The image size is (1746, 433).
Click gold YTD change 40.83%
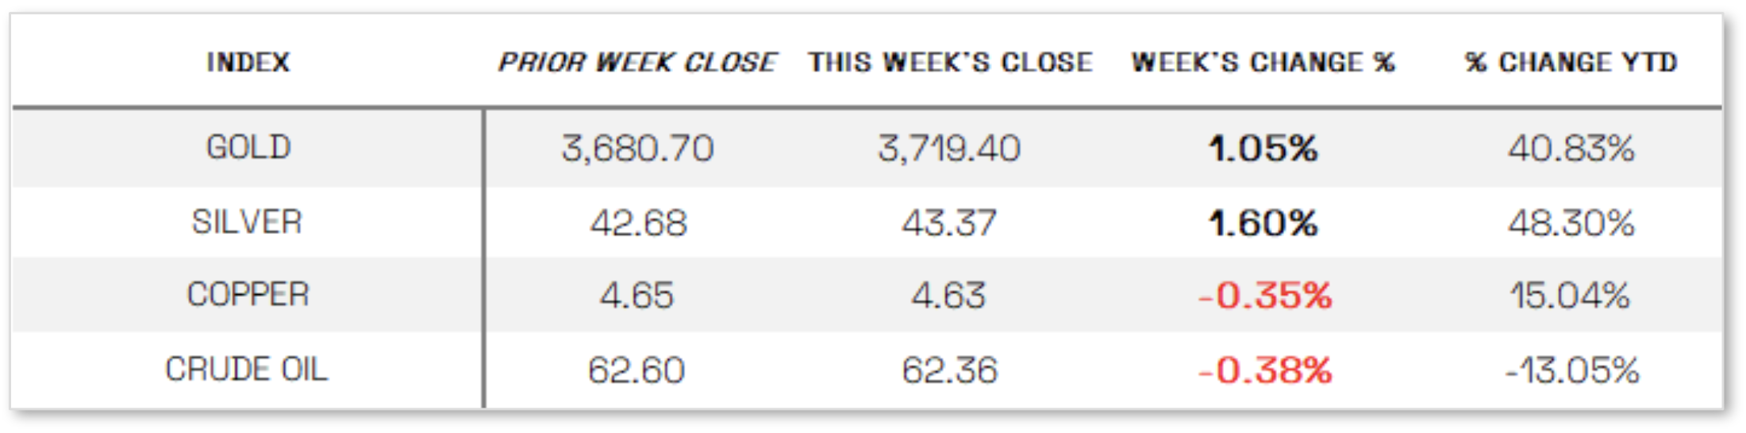click(x=1571, y=148)
